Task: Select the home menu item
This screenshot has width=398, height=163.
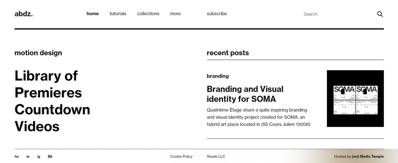Action: coord(93,14)
